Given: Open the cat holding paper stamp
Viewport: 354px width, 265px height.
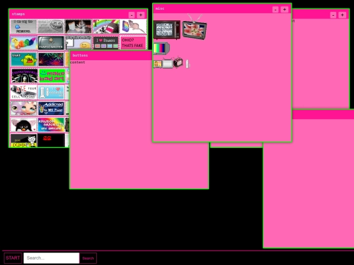Looking at the screenshot, I should click(79, 27).
